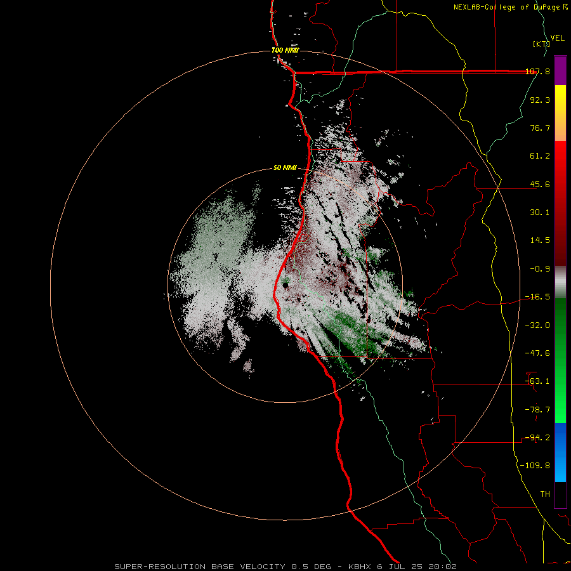Pick the black TH segment of the scale
This screenshot has width=571, height=571.
[560, 495]
